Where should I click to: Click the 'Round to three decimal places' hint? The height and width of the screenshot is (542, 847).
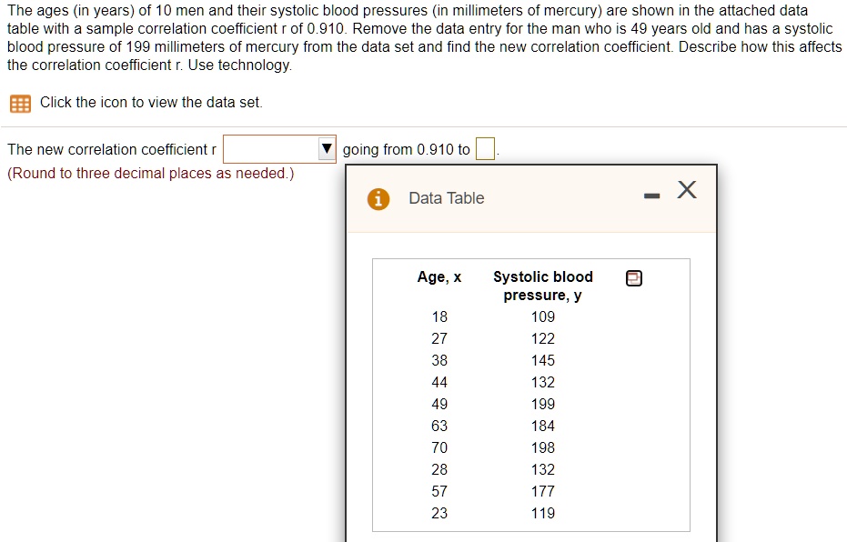point(151,174)
